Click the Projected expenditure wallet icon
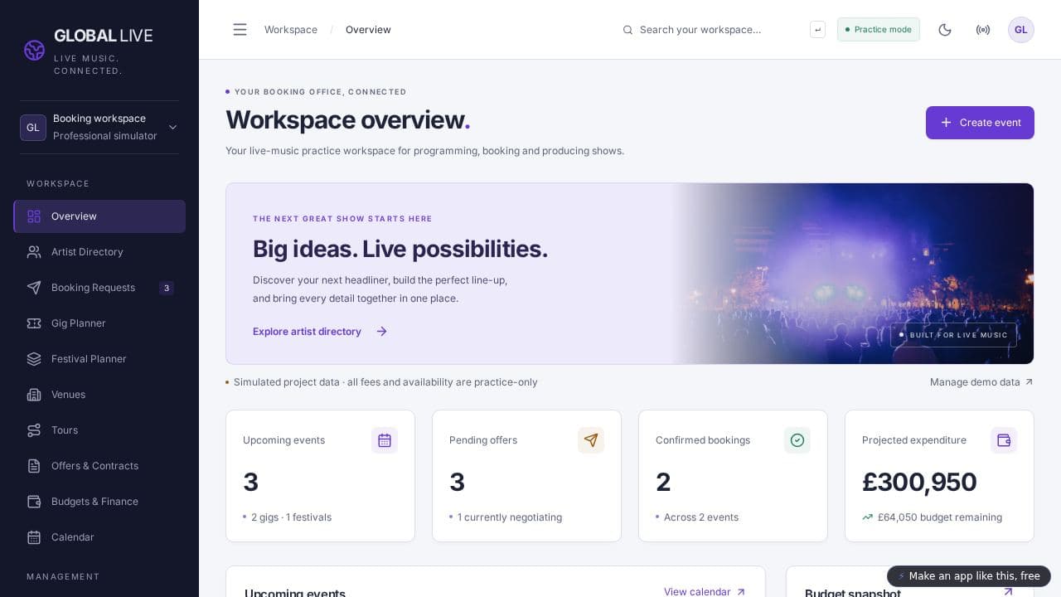Screen dimensions: 1061x597 tap(1004, 440)
